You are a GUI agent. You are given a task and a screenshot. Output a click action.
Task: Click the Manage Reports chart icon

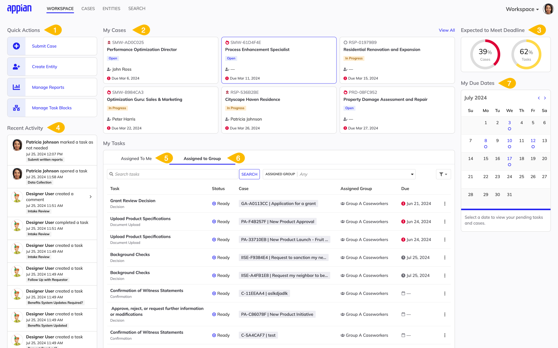[x=16, y=87]
